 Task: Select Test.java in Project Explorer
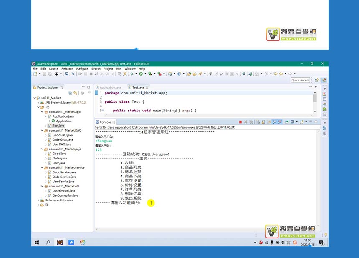click(58, 126)
